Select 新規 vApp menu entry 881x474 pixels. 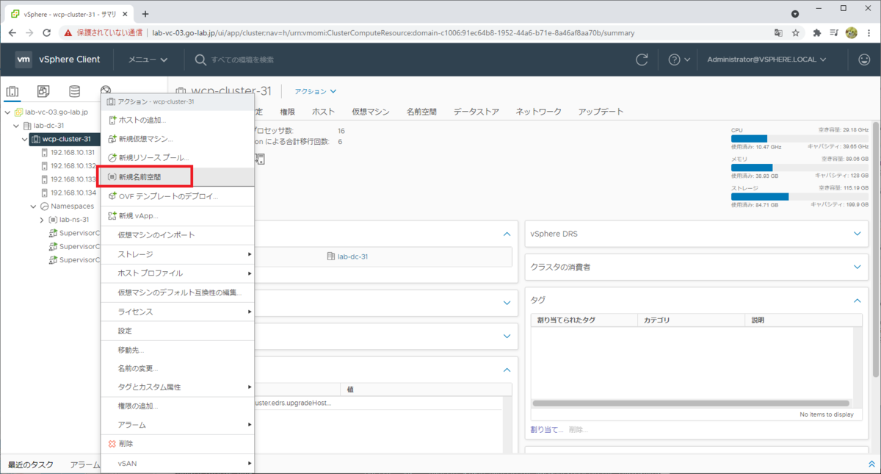pyautogui.click(x=177, y=215)
